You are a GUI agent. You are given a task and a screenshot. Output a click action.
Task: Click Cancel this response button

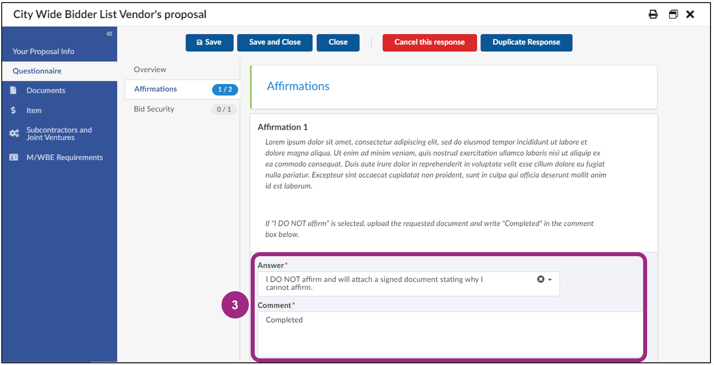[x=429, y=42]
